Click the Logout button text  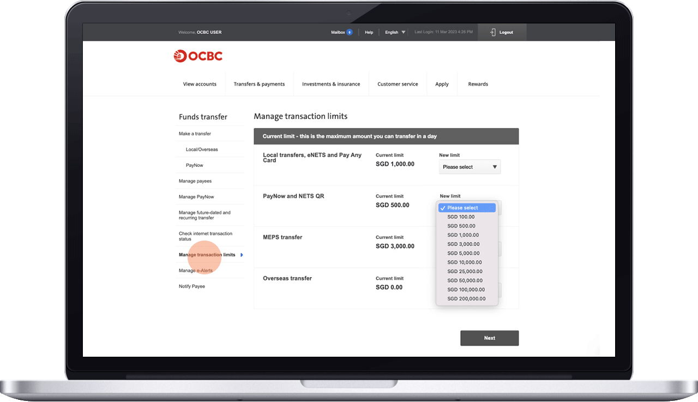pos(506,32)
